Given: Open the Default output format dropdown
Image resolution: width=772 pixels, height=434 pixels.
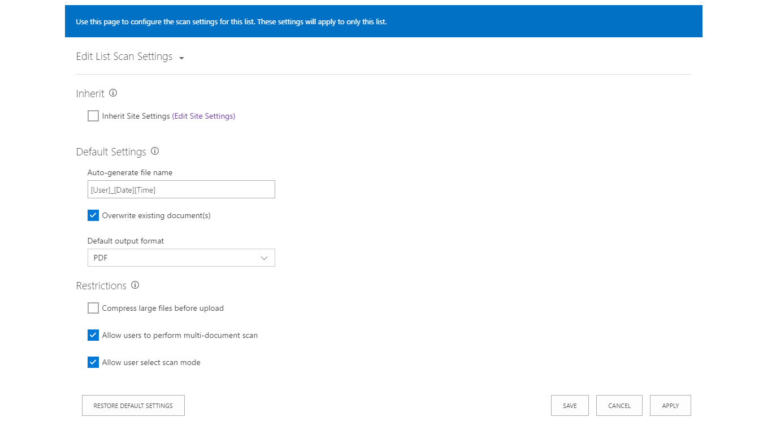Looking at the screenshot, I should click(x=181, y=258).
